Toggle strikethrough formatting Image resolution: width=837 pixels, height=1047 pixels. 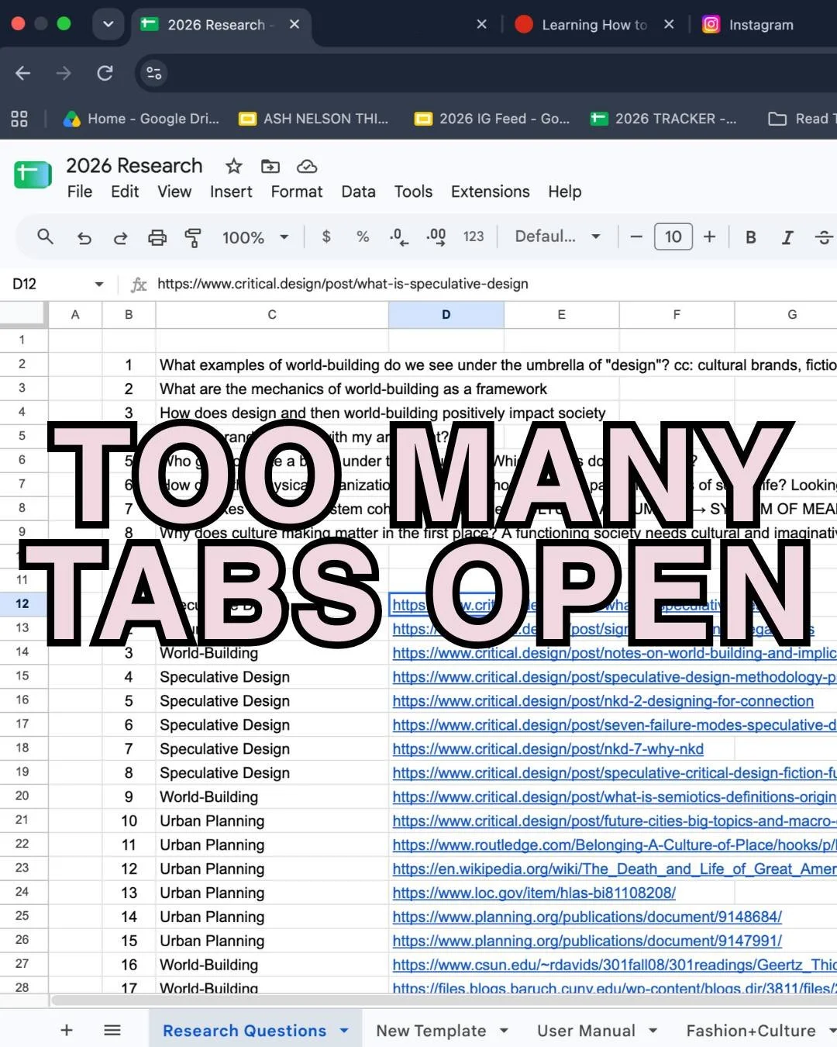(824, 237)
